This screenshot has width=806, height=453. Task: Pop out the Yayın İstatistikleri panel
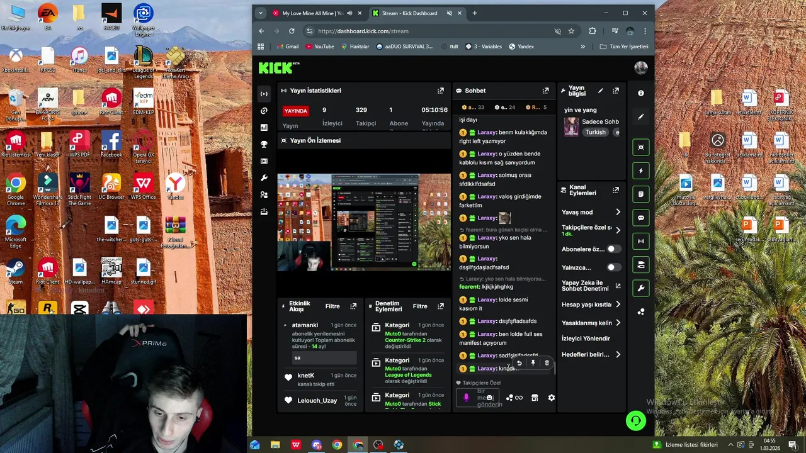click(x=440, y=91)
